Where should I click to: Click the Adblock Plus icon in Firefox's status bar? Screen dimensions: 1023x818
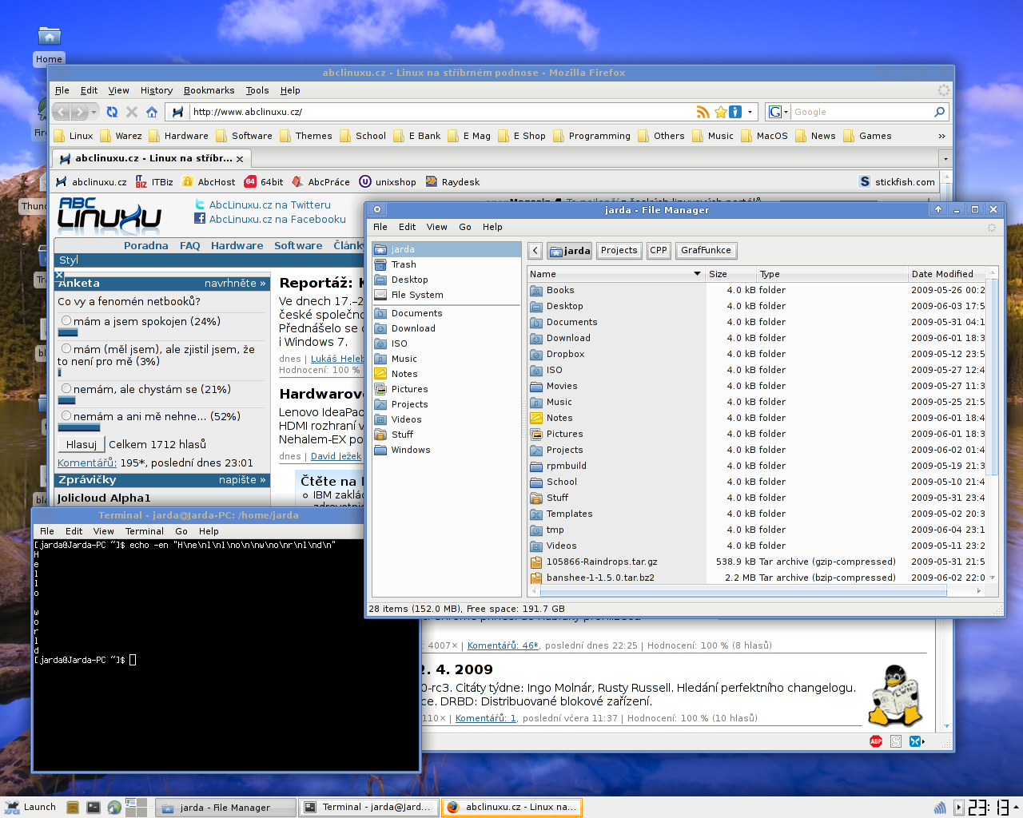click(876, 741)
